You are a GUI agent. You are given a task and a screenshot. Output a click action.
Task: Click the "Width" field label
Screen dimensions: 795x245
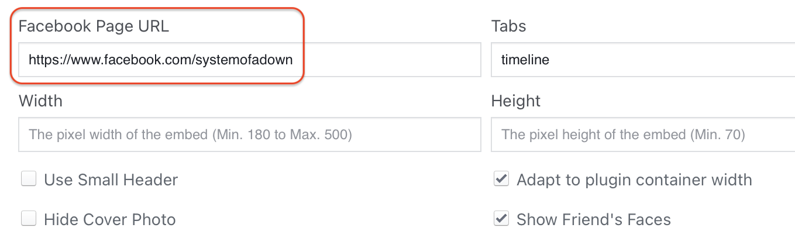point(40,101)
